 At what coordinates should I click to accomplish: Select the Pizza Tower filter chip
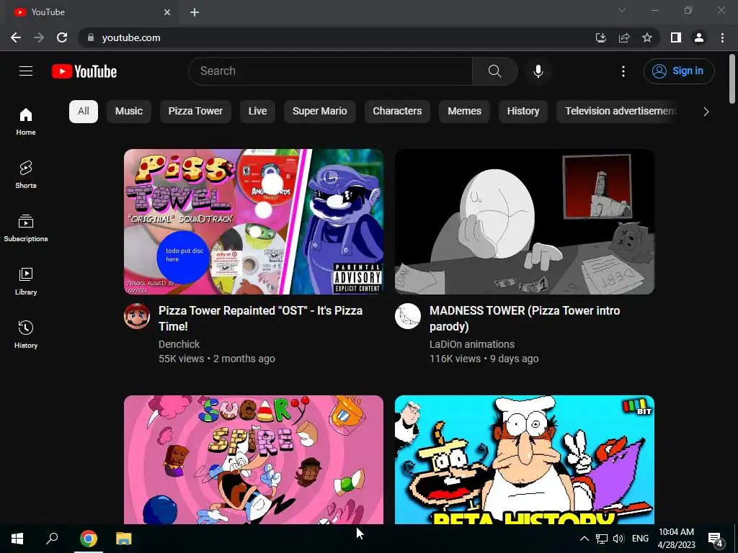tap(195, 112)
